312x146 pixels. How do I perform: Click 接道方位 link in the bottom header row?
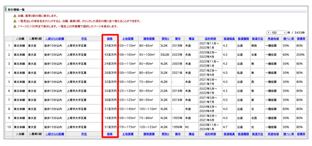257,134
